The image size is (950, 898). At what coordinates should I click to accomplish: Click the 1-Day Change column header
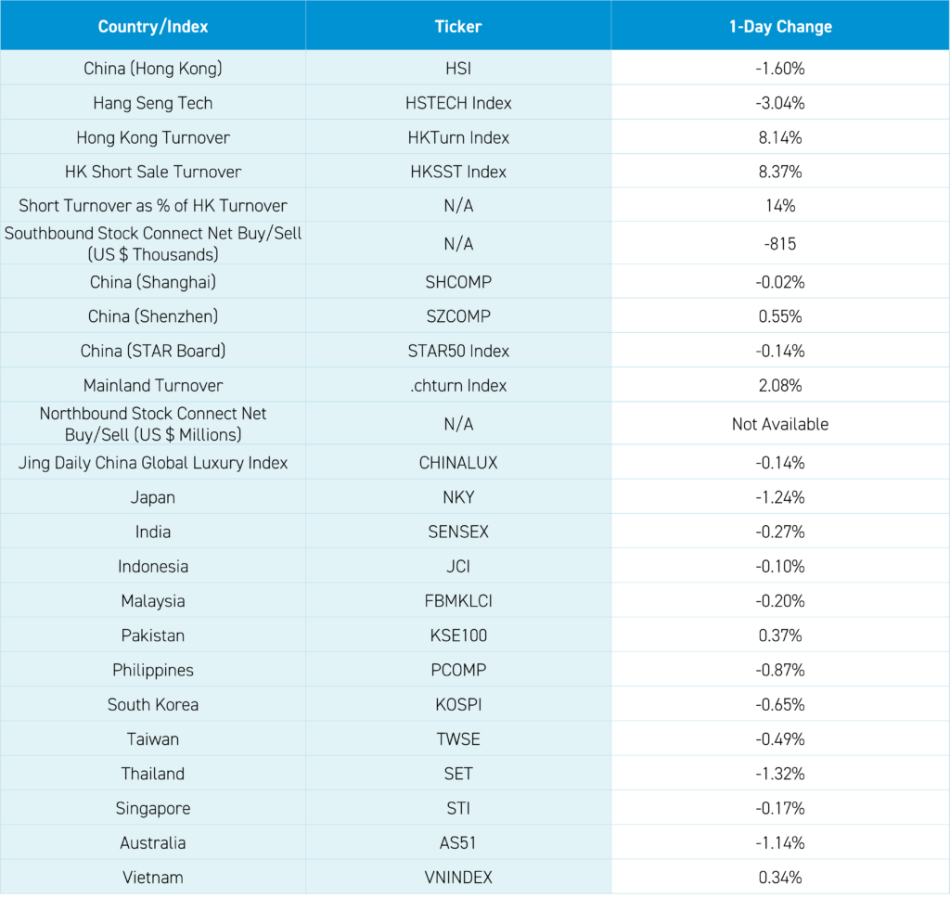(780, 26)
